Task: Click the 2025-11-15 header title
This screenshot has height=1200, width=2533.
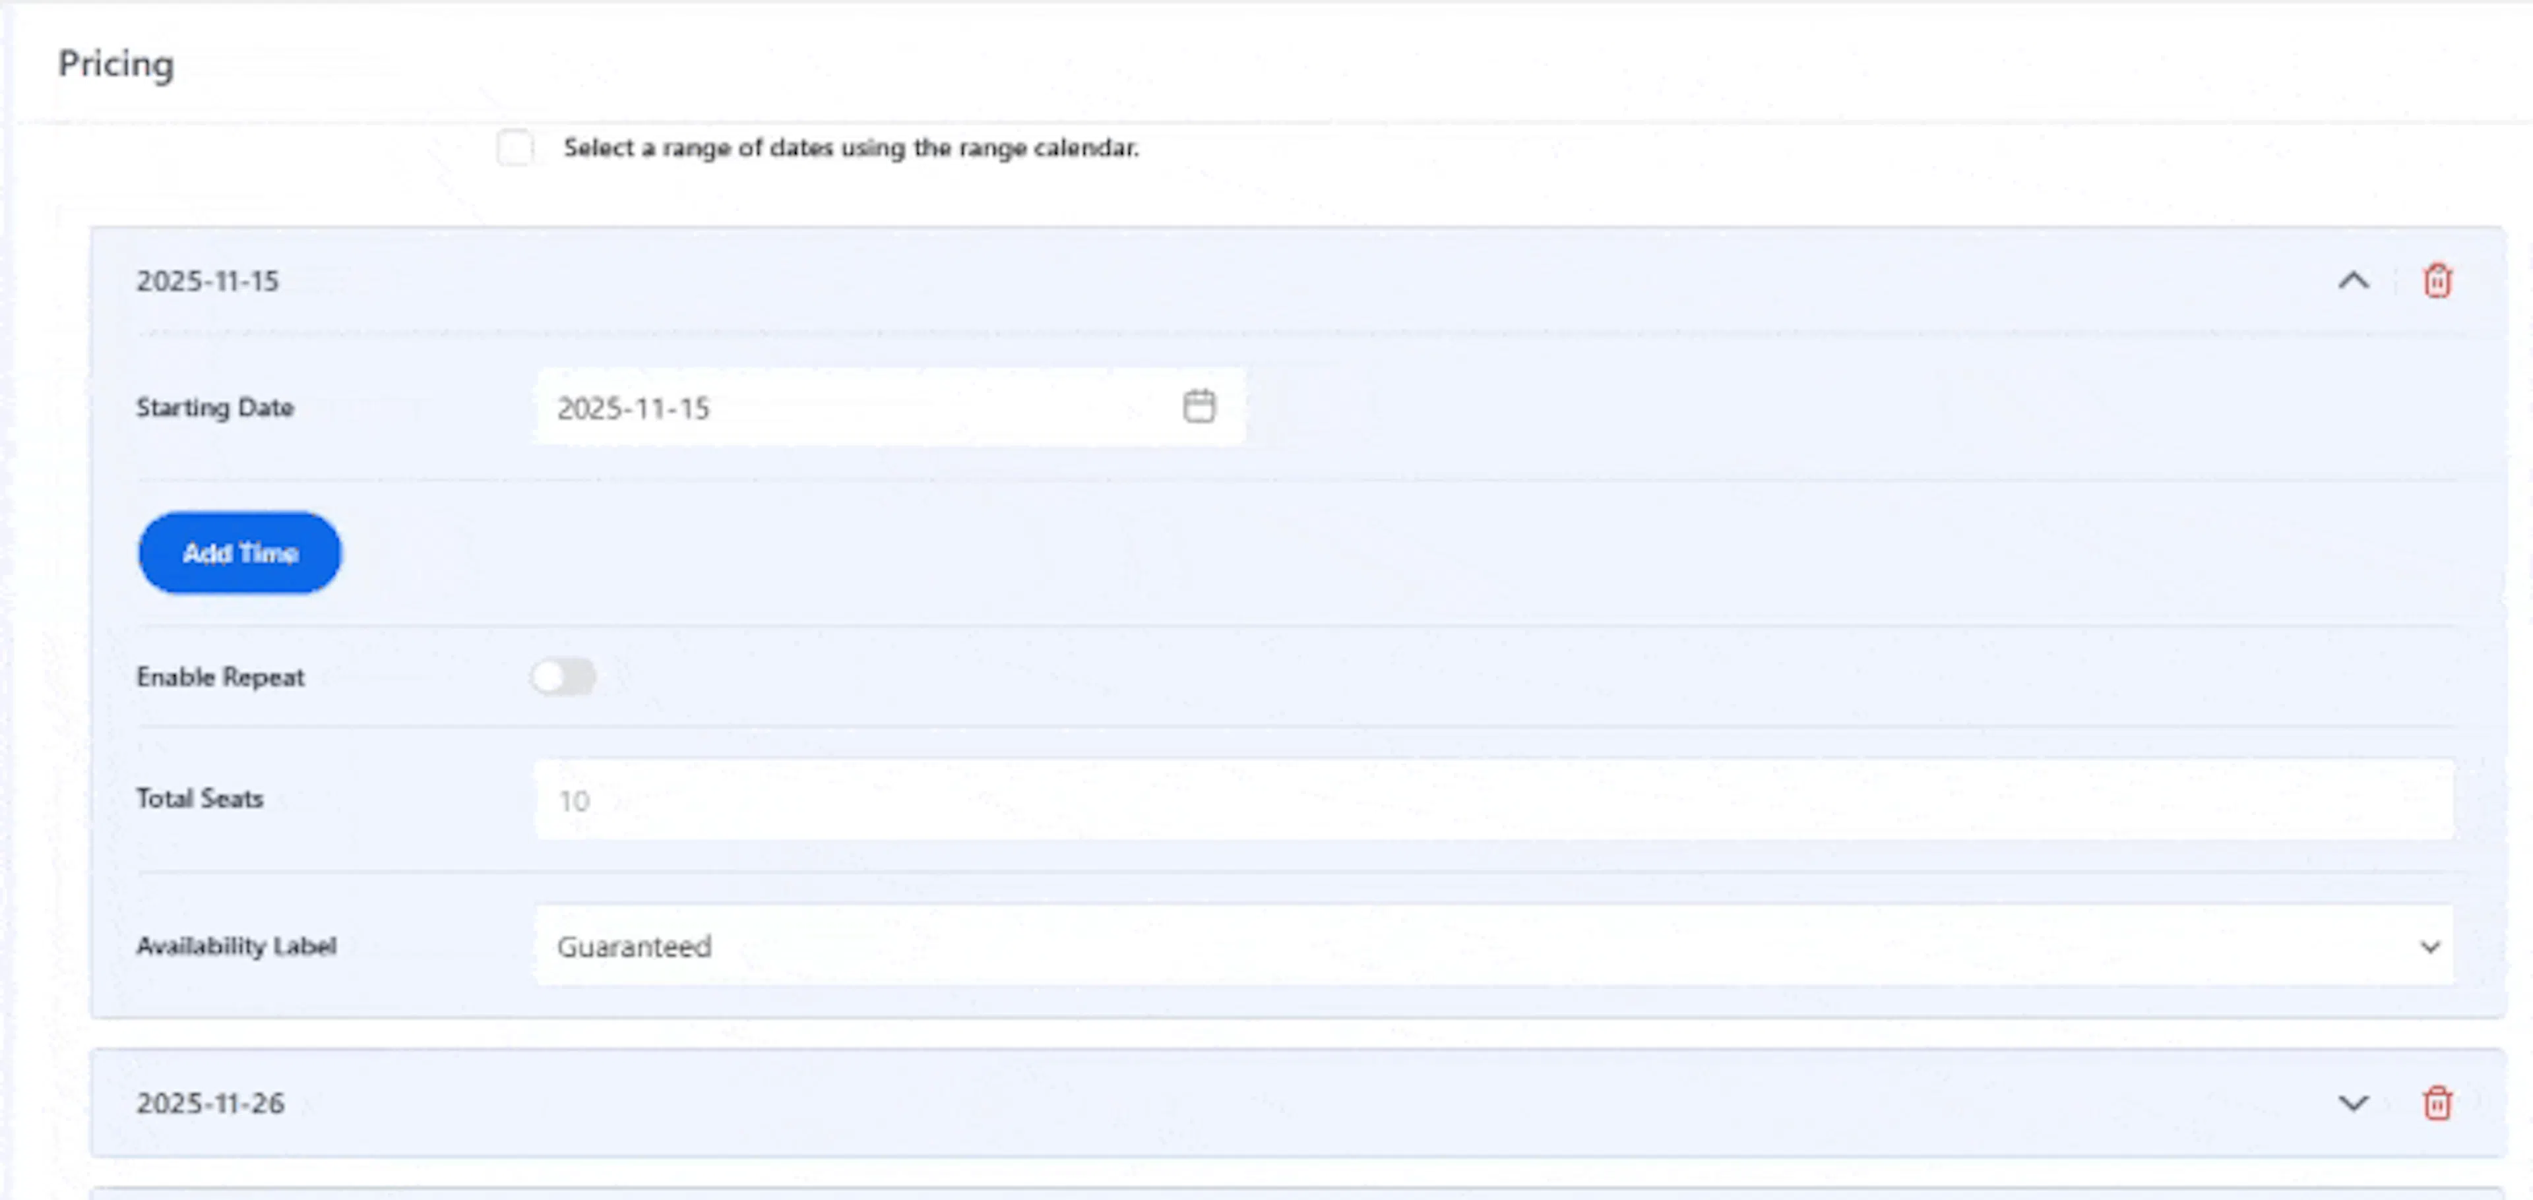Action: pyautogui.click(x=208, y=281)
